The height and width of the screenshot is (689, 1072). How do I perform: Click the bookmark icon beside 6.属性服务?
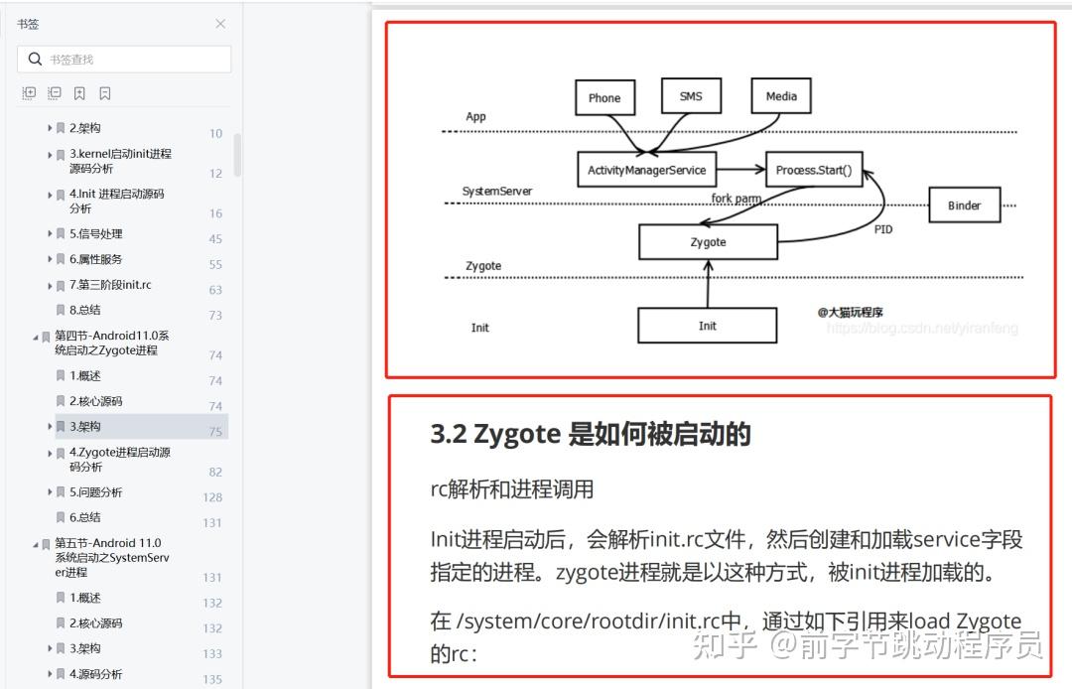point(62,259)
